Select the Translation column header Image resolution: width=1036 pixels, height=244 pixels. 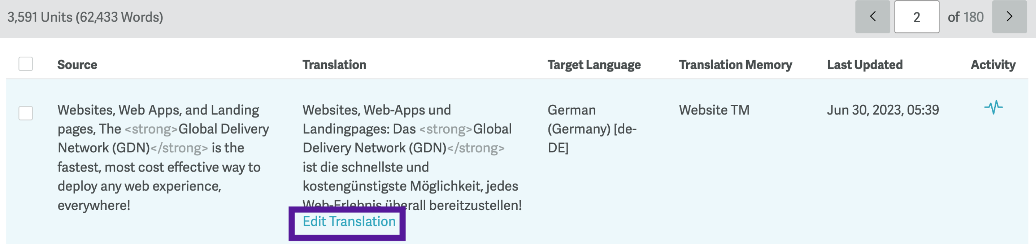pyautogui.click(x=334, y=65)
